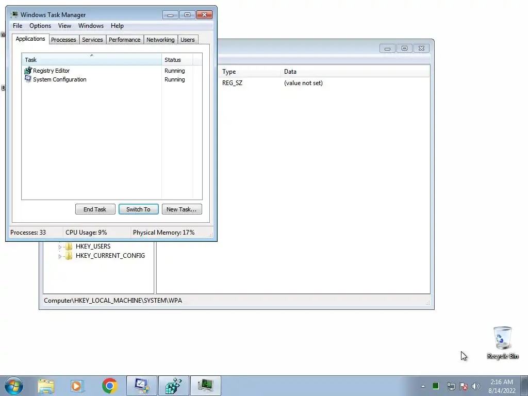Click the HKEY_CURRENT_CONFIG folder icon
Viewport: 528px width, 396px height.
coord(69,256)
